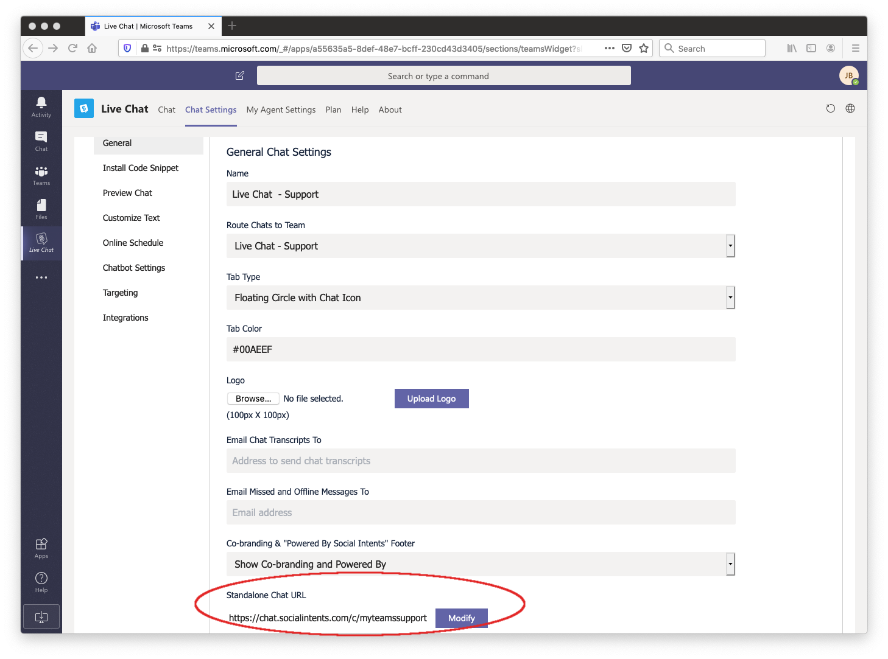Click the Modify button for the chat URL
Screen dimensions: 888x659
coord(461,618)
